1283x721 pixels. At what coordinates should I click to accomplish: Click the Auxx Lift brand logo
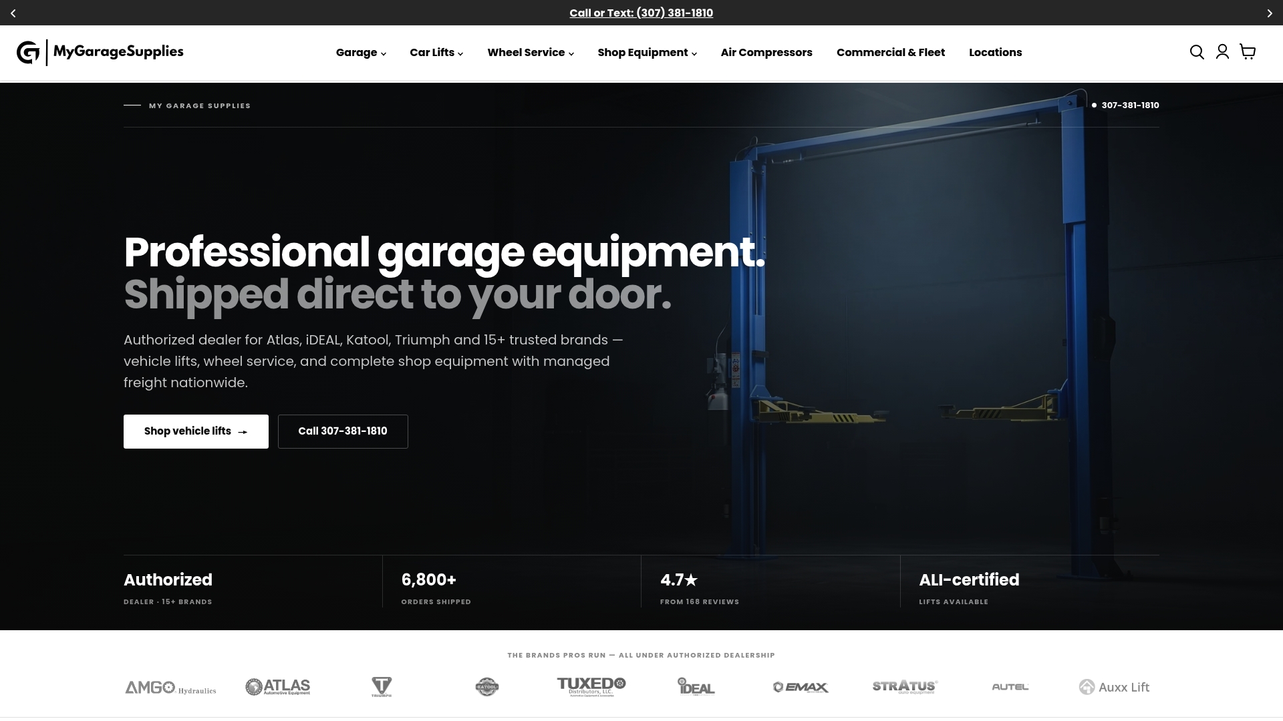1114,687
